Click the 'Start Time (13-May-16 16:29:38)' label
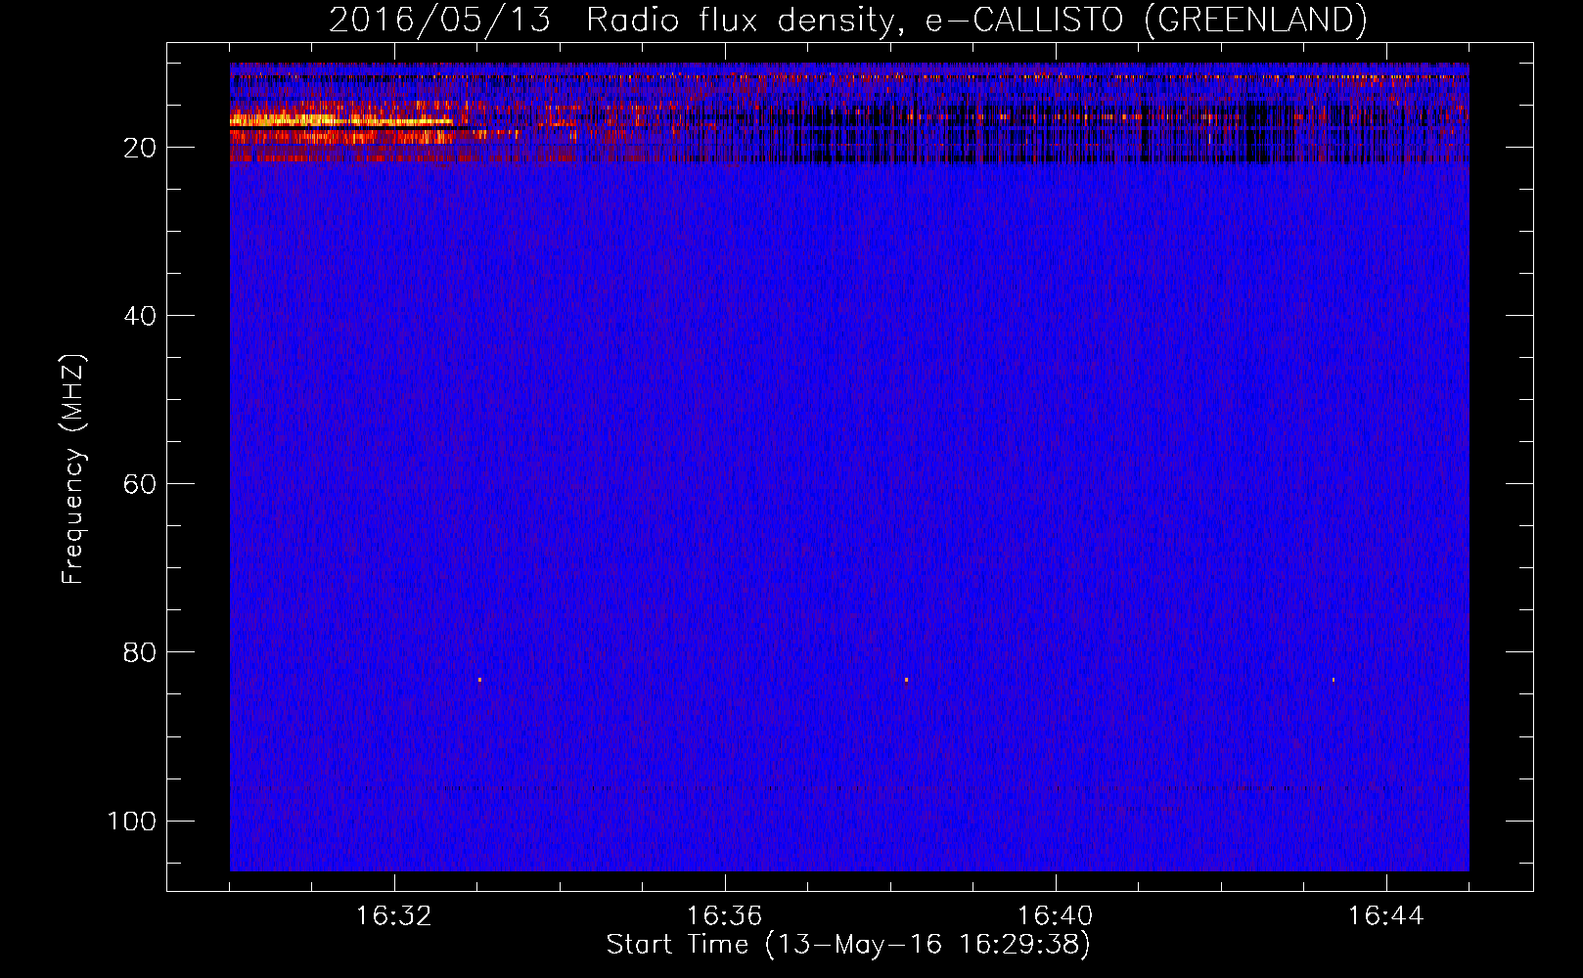 coord(848,945)
